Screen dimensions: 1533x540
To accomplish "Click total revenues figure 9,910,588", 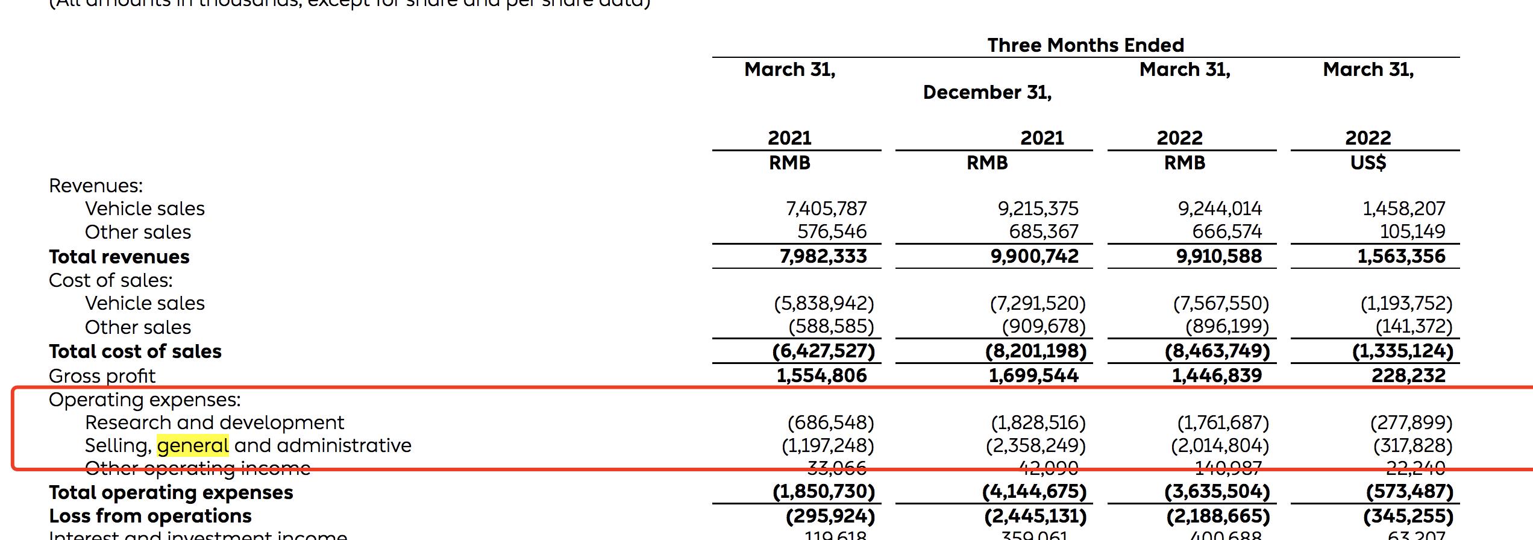I will point(1219,256).
